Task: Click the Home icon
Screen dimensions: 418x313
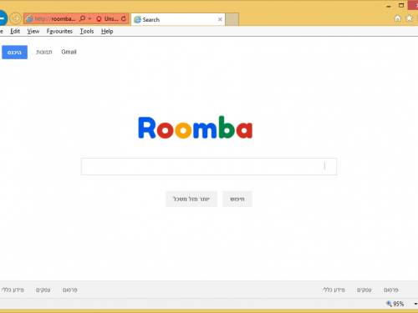Action: [x=397, y=18]
